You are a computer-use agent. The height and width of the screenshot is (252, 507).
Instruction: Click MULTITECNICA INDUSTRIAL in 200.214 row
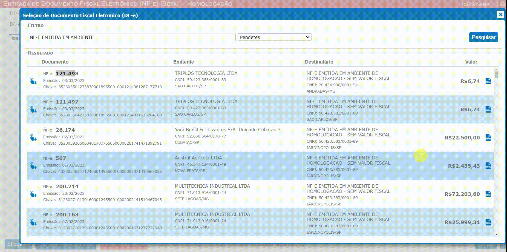click(212, 186)
